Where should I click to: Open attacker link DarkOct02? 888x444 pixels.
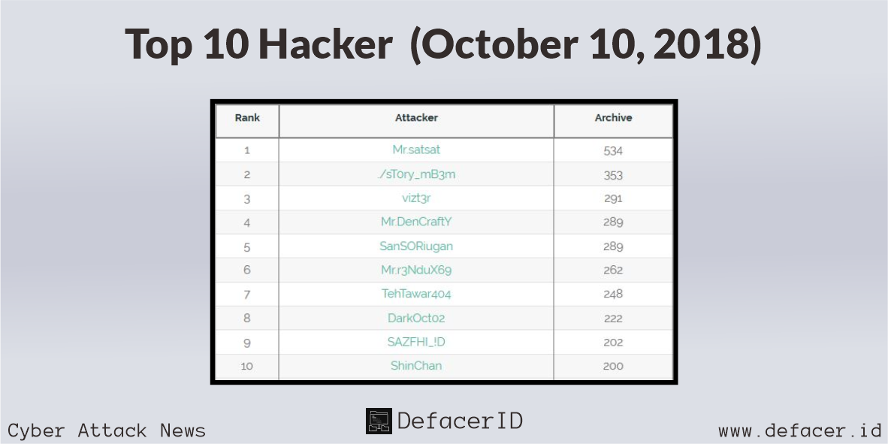(416, 319)
